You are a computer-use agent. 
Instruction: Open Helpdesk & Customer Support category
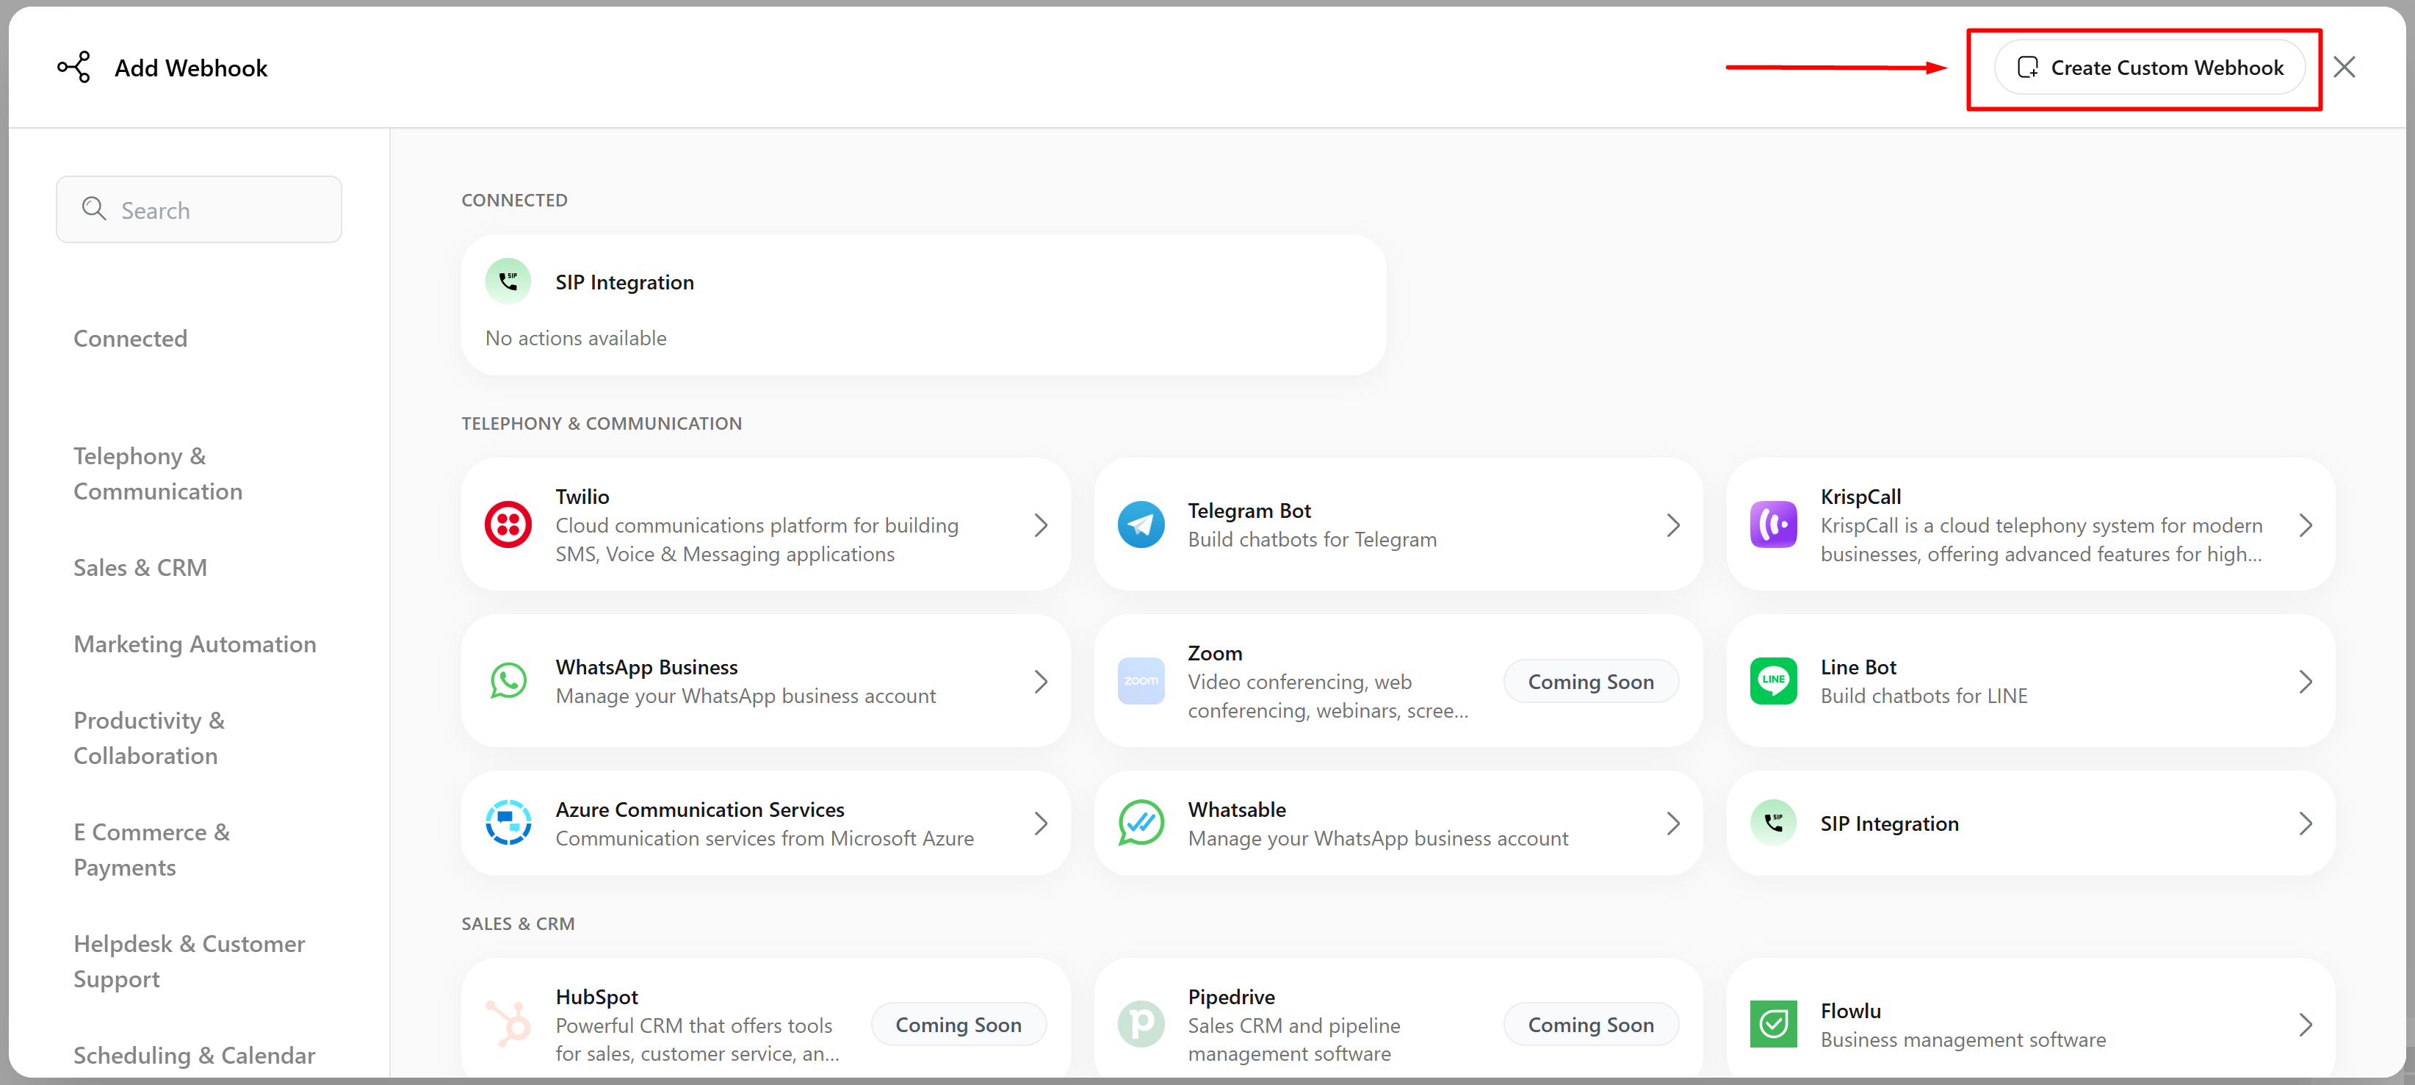tap(189, 961)
